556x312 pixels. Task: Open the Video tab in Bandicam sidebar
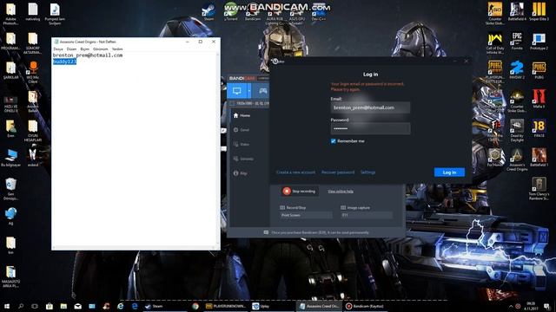pos(242,145)
